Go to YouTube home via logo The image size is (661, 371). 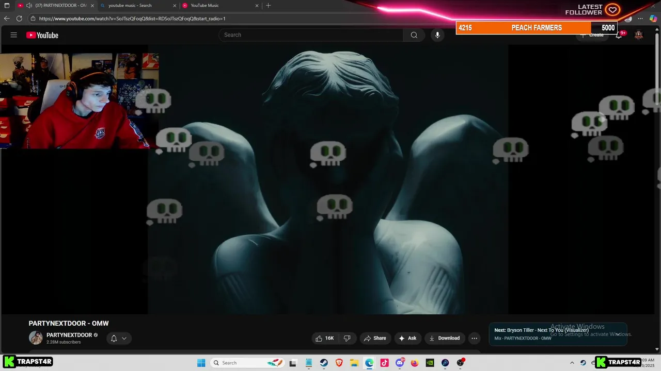click(42, 35)
